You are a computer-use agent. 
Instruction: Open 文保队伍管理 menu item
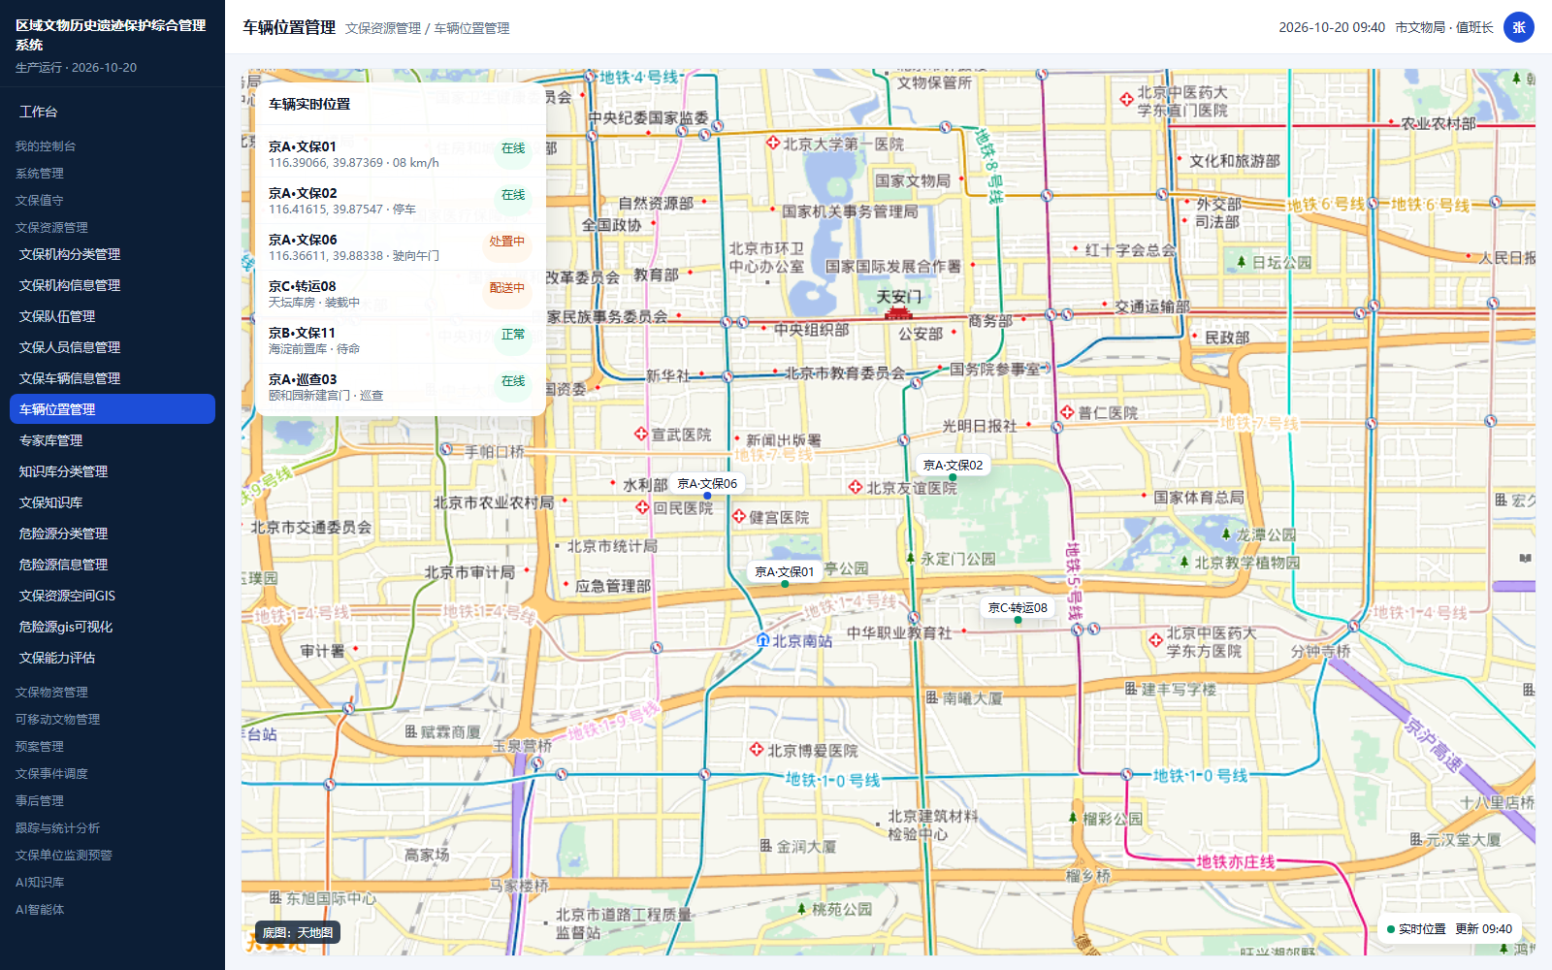tap(113, 316)
